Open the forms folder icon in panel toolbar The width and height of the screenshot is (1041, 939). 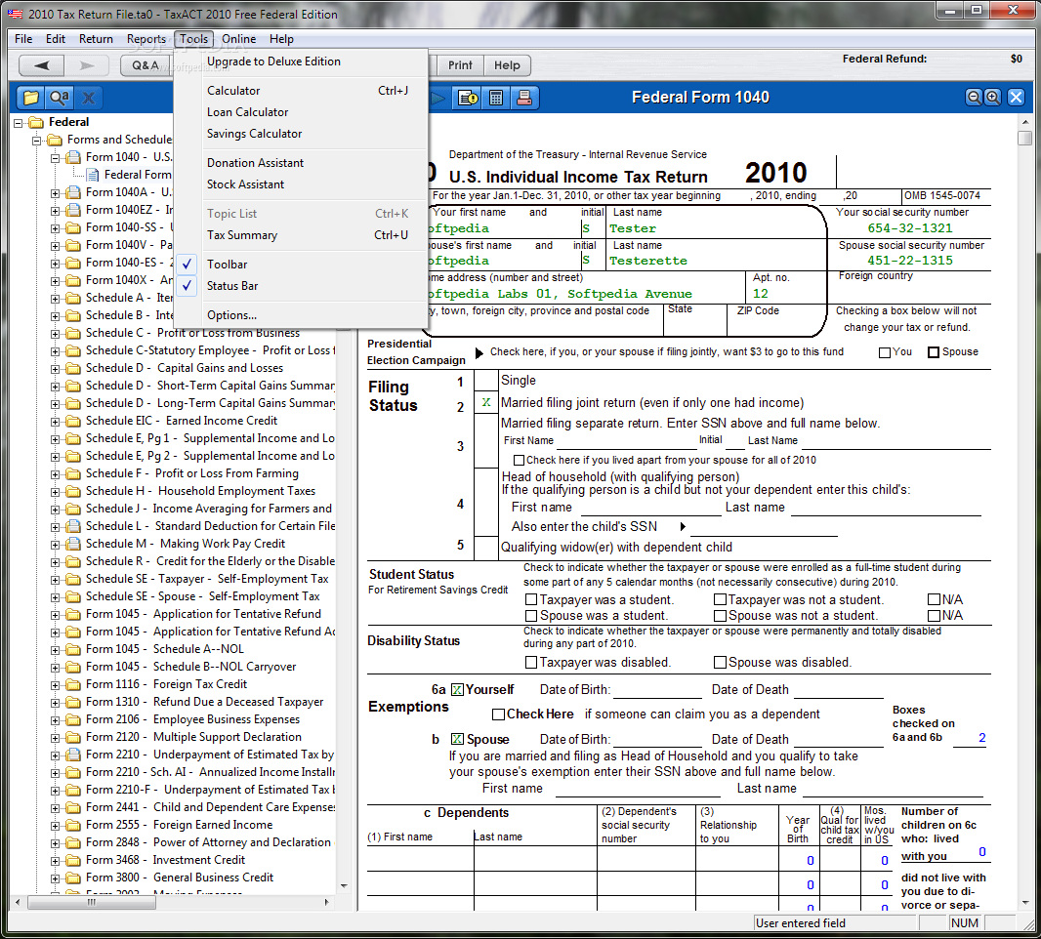click(x=30, y=99)
